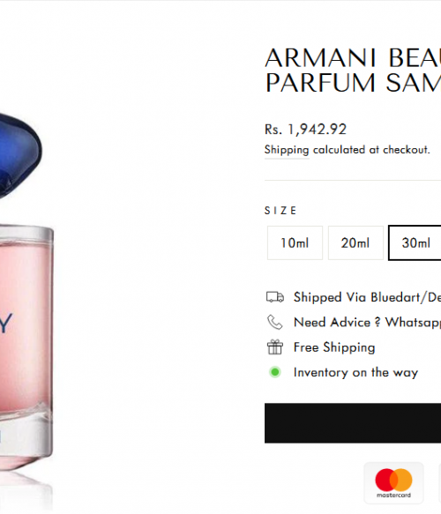Click the large black purchase button
The height and width of the screenshot is (514, 441).
point(353,423)
